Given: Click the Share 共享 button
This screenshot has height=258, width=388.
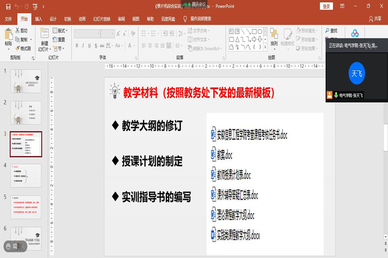Looking at the screenshot, I should click(375, 19).
